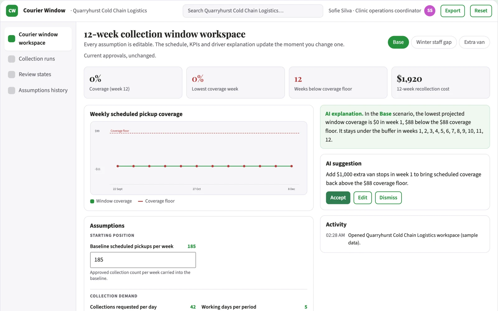
Task: Dismiss the AI suggestion
Action: click(x=388, y=198)
